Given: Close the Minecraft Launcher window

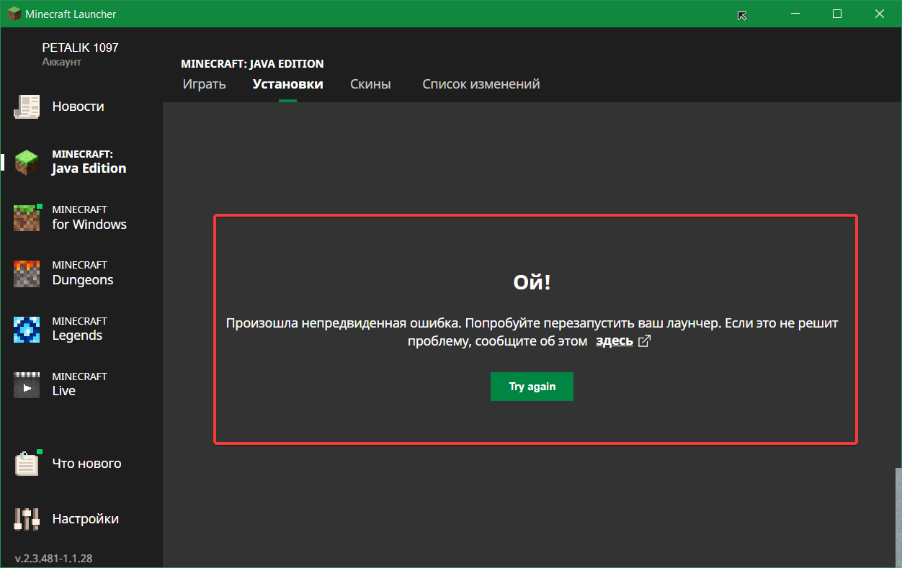Looking at the screenshot, I should click(x=880, y=14).
